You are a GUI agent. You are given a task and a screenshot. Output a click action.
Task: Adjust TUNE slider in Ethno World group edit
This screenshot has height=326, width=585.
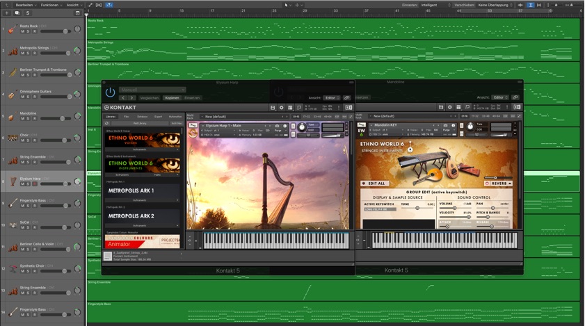pos(417,208)
